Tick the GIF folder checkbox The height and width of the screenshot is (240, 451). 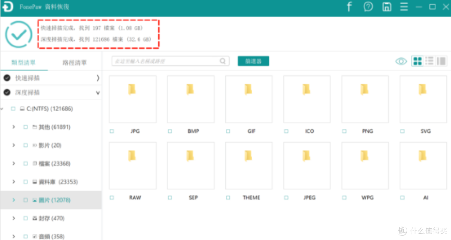click(228, 131)
